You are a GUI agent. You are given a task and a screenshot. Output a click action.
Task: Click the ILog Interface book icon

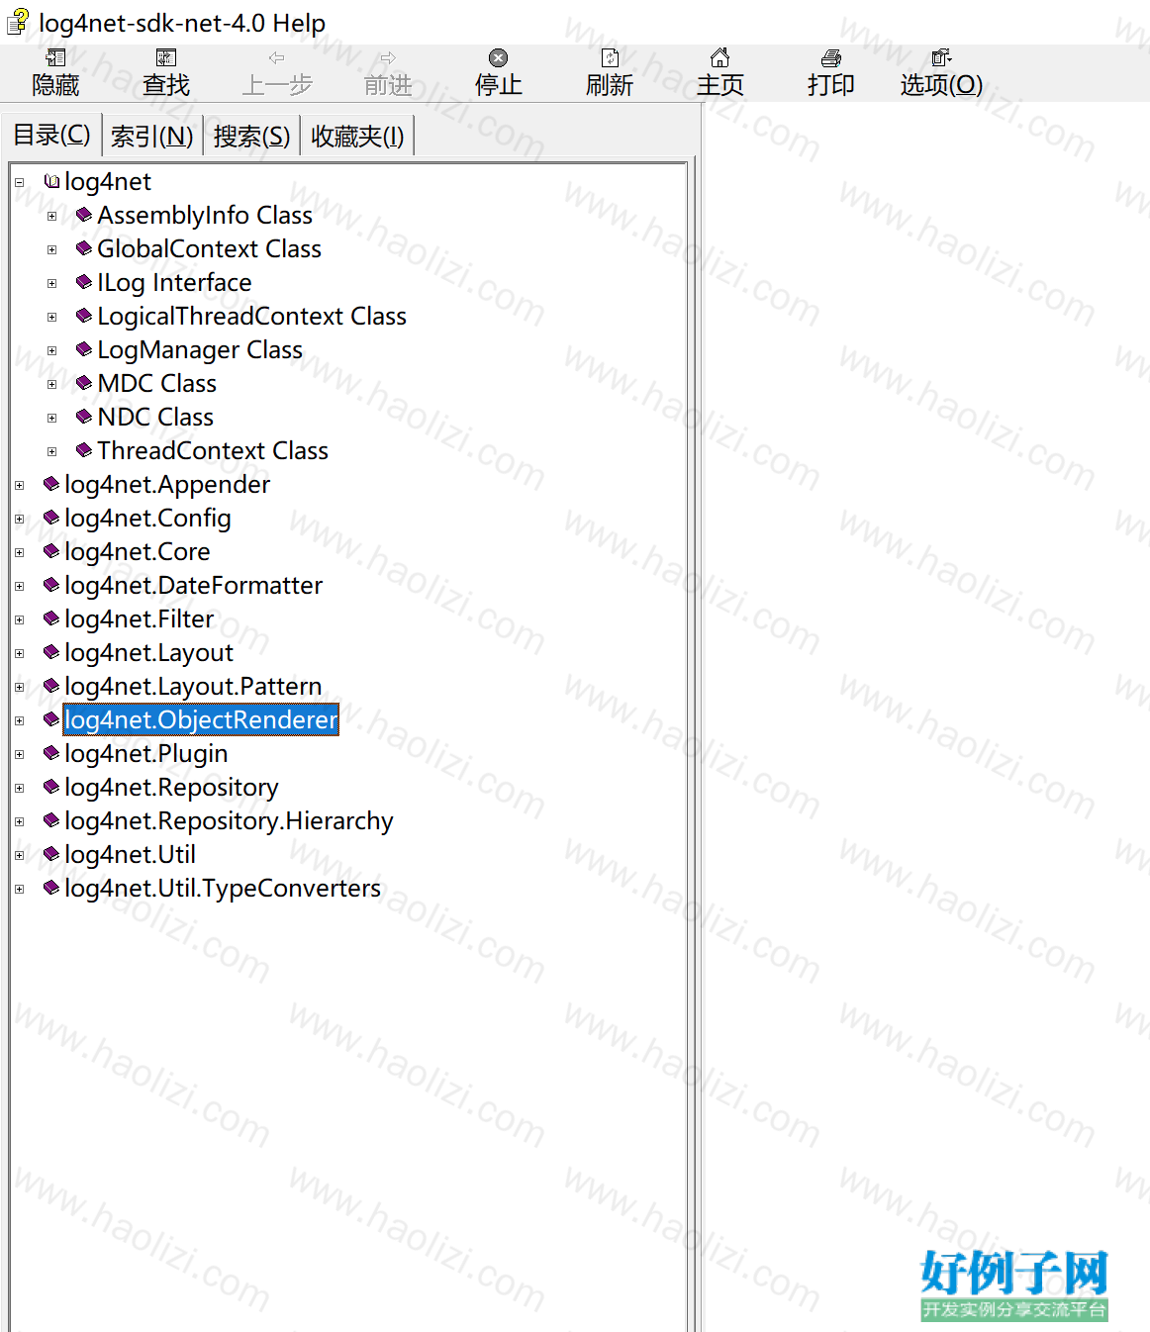84,282
